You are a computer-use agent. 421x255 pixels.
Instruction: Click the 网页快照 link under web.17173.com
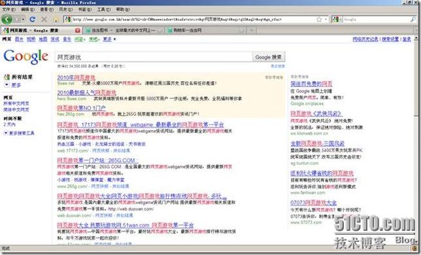tap(101, 150)
